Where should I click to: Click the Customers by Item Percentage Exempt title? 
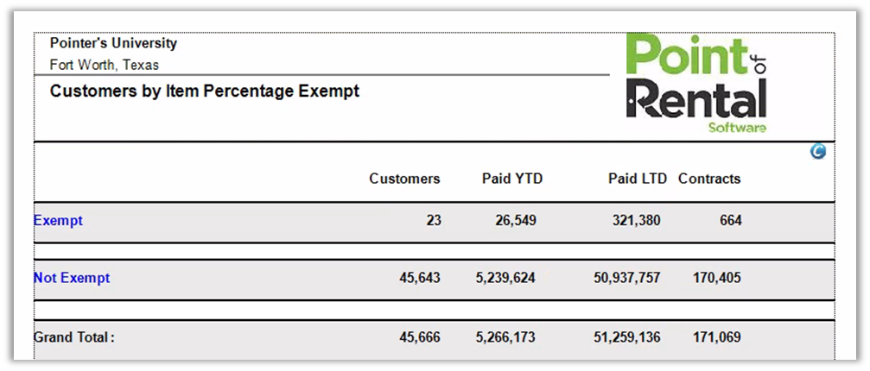click(x=205, y=91)
